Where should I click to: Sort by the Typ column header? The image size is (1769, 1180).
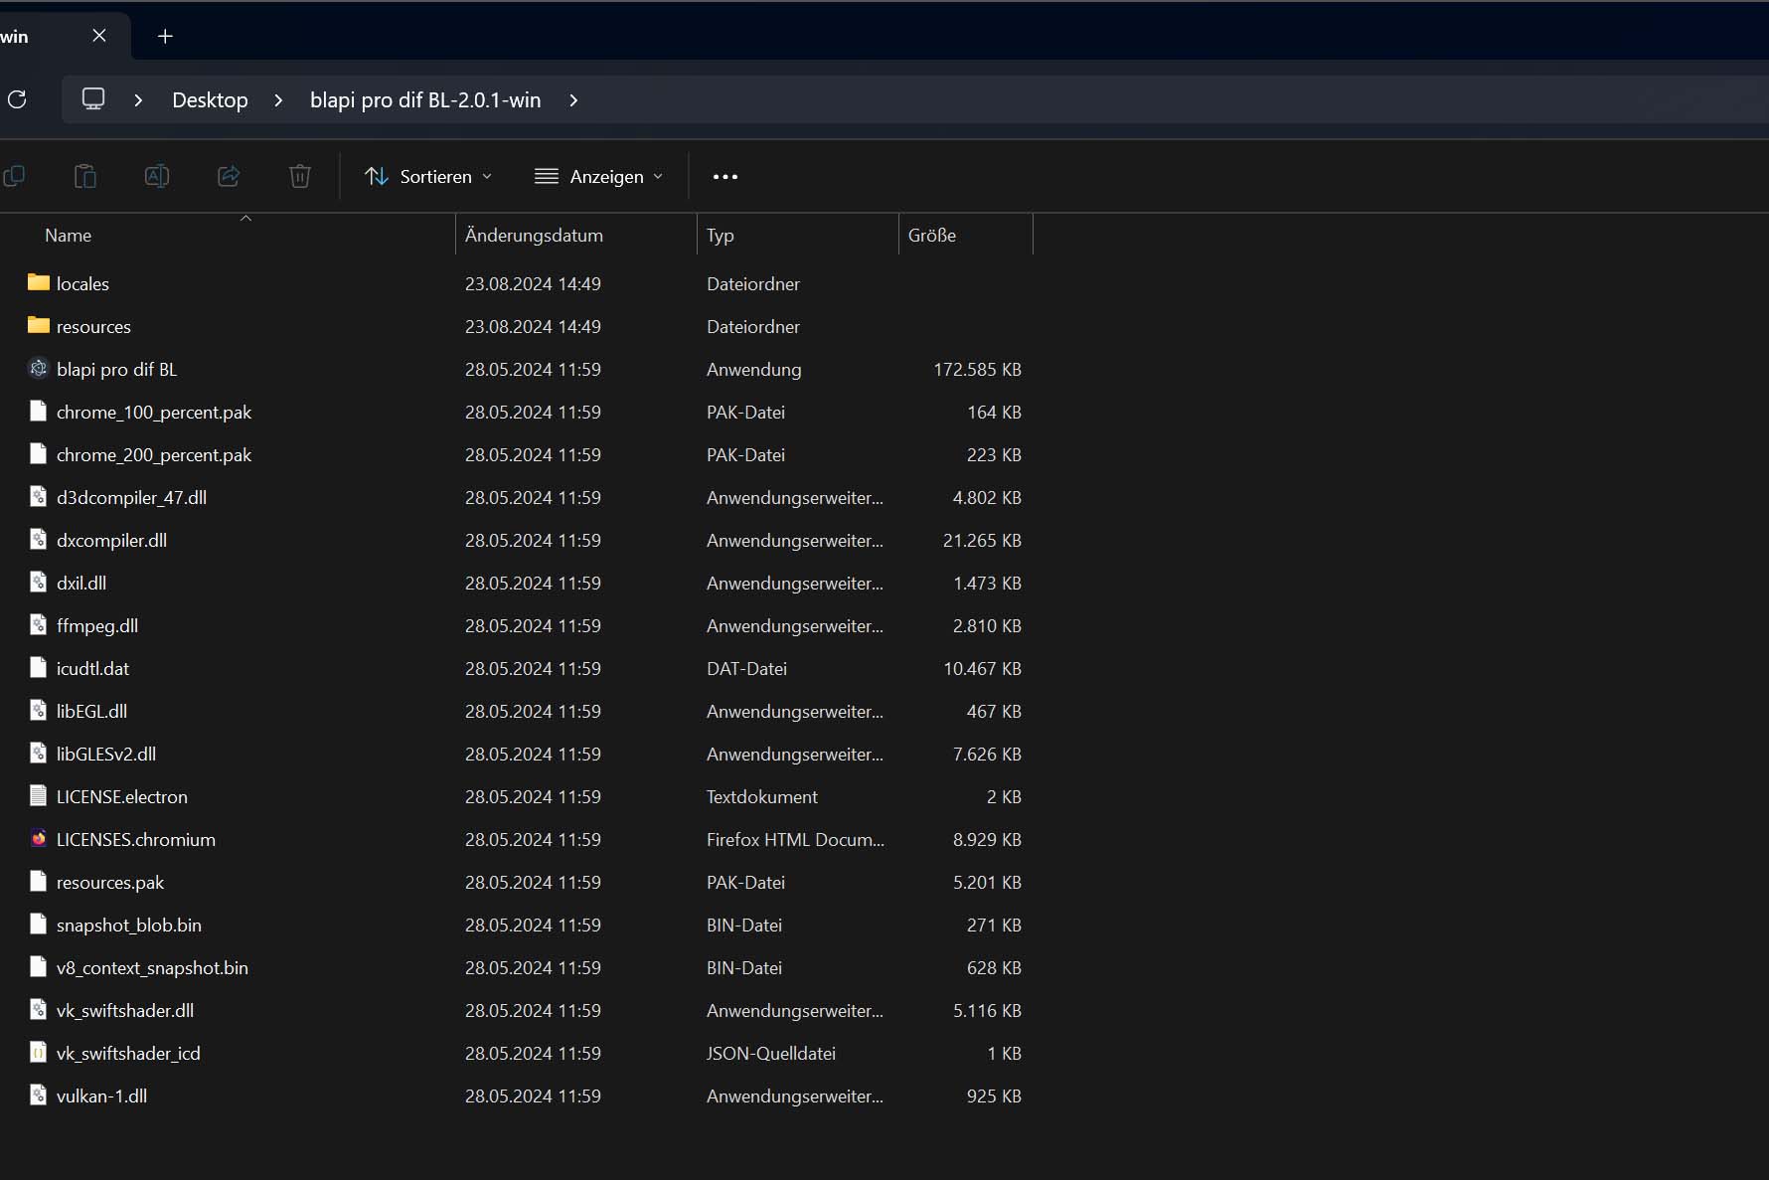click(x=720, y=236)
